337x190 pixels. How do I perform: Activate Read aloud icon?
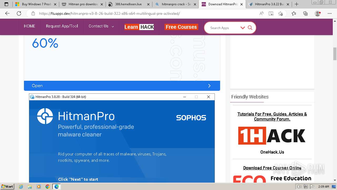click(261, 13)
